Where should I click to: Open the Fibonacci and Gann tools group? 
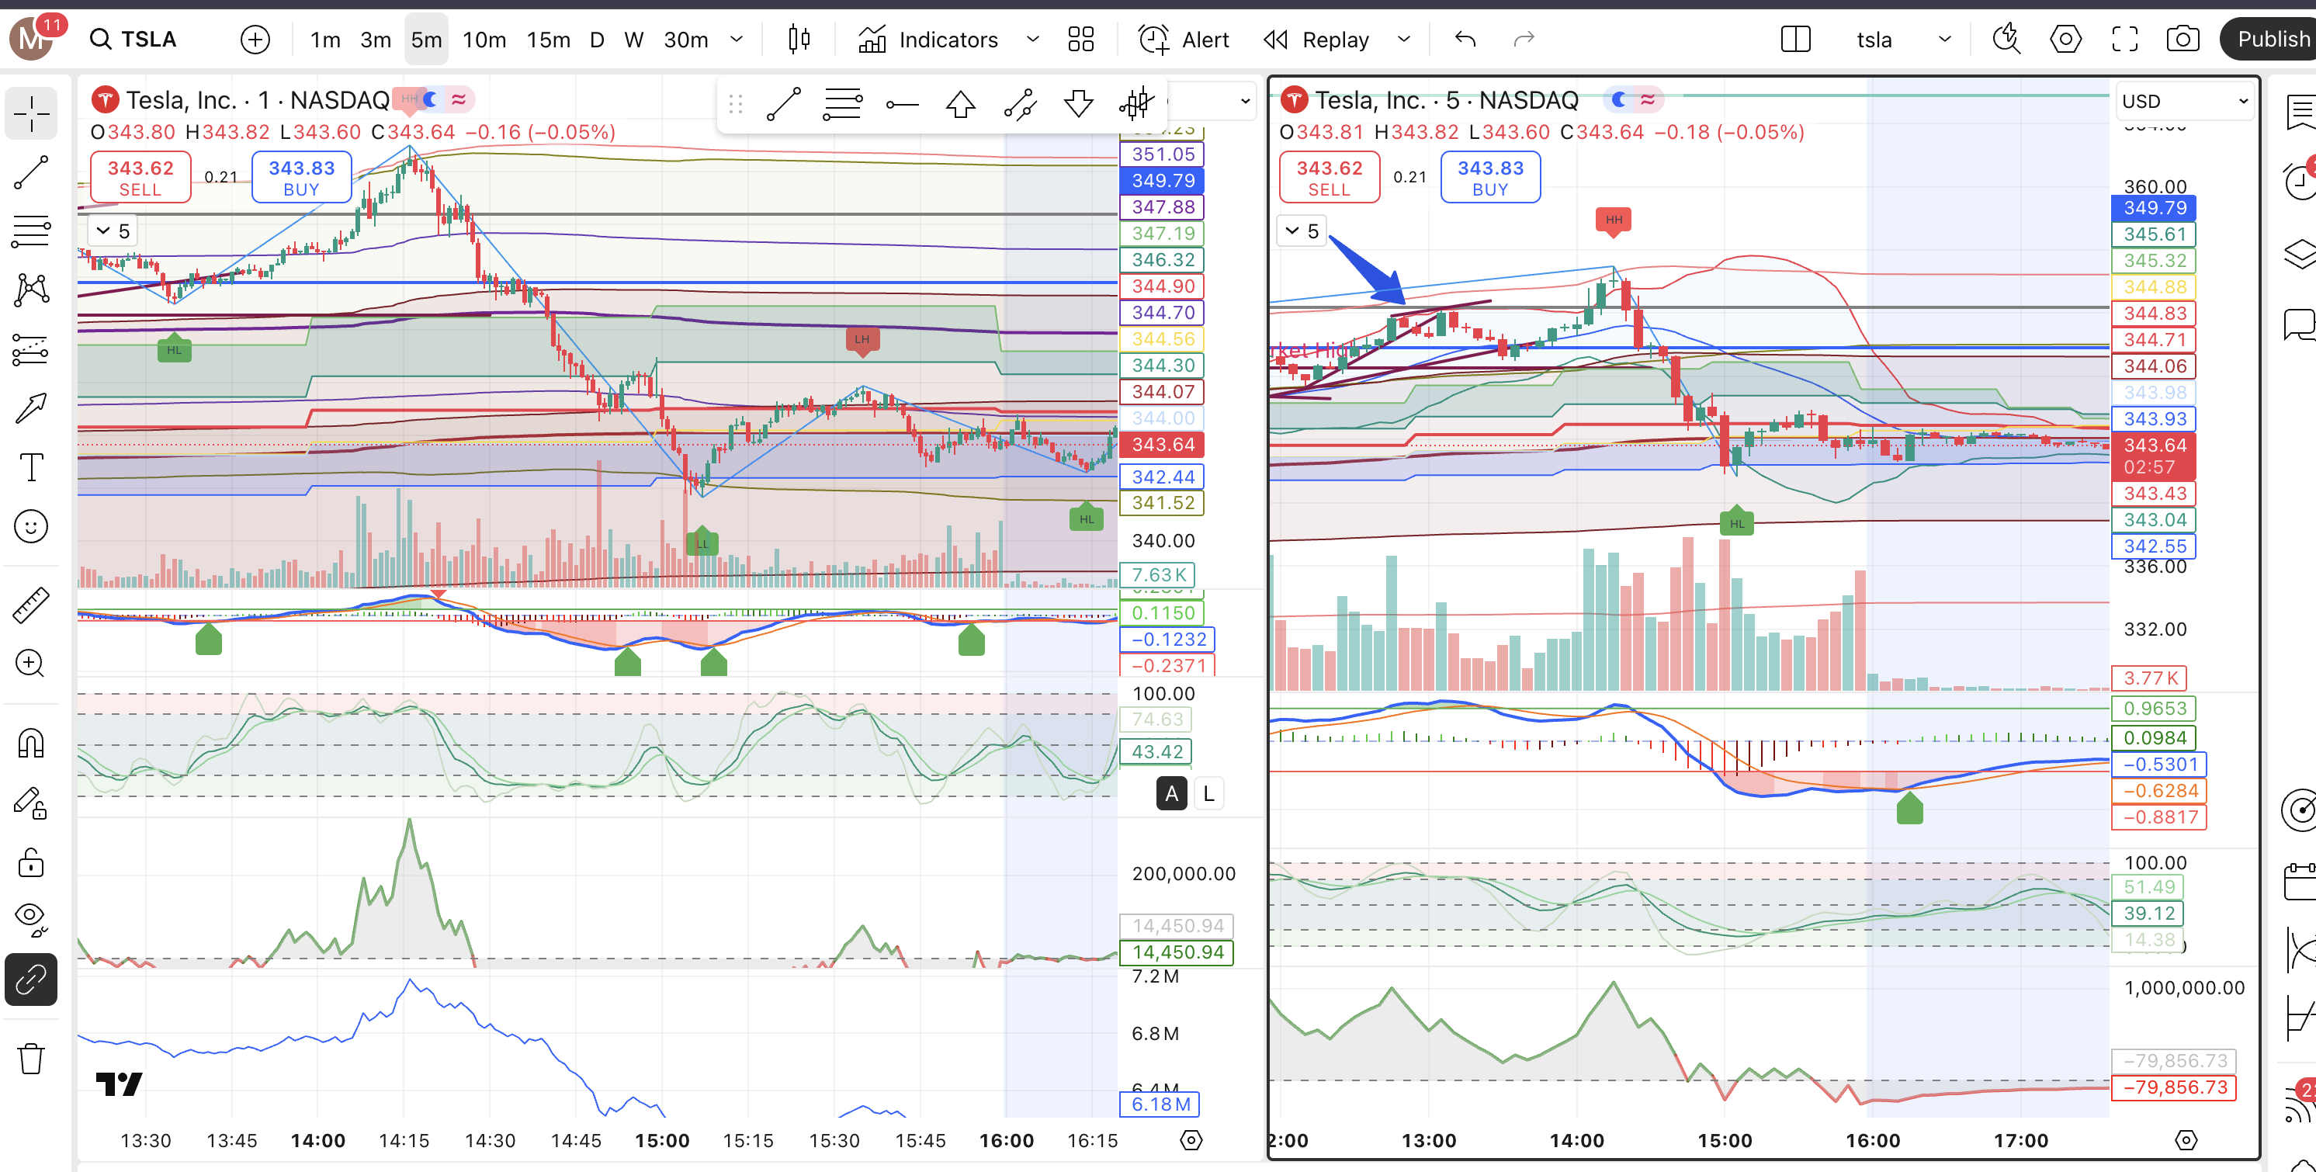(30, 231)
